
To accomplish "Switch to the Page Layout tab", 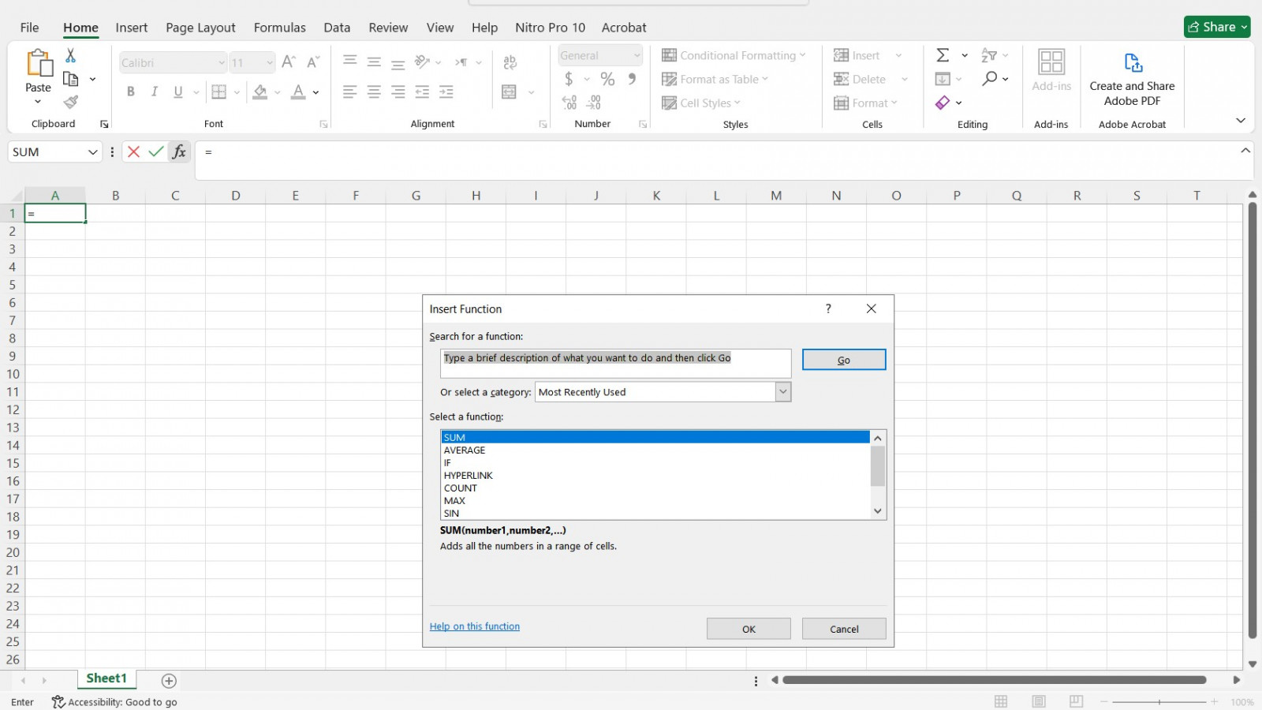I will click(x=200, y=27).
